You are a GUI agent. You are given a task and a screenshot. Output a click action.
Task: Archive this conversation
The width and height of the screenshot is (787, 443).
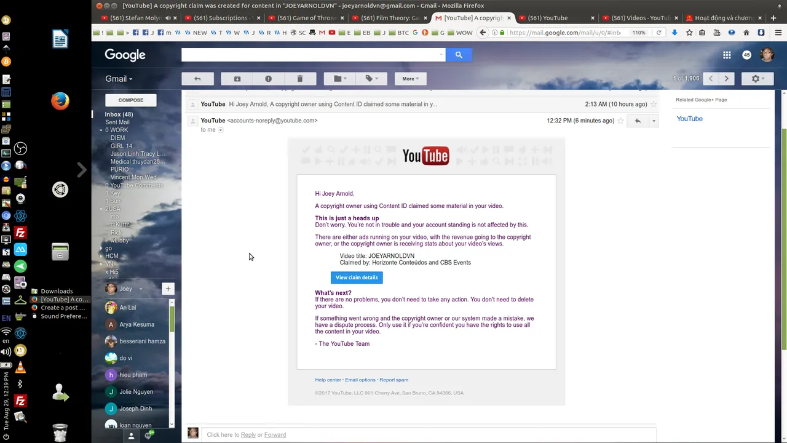tap(237, 79)
